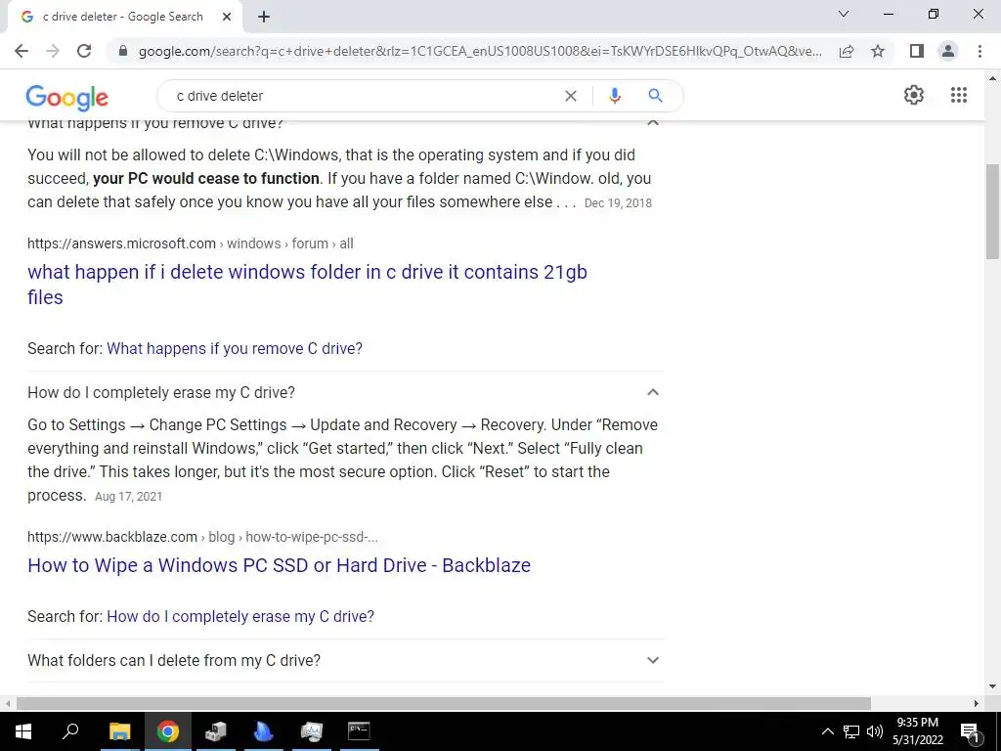Bookmark this tab with the star icon

[x=878, y=51]
